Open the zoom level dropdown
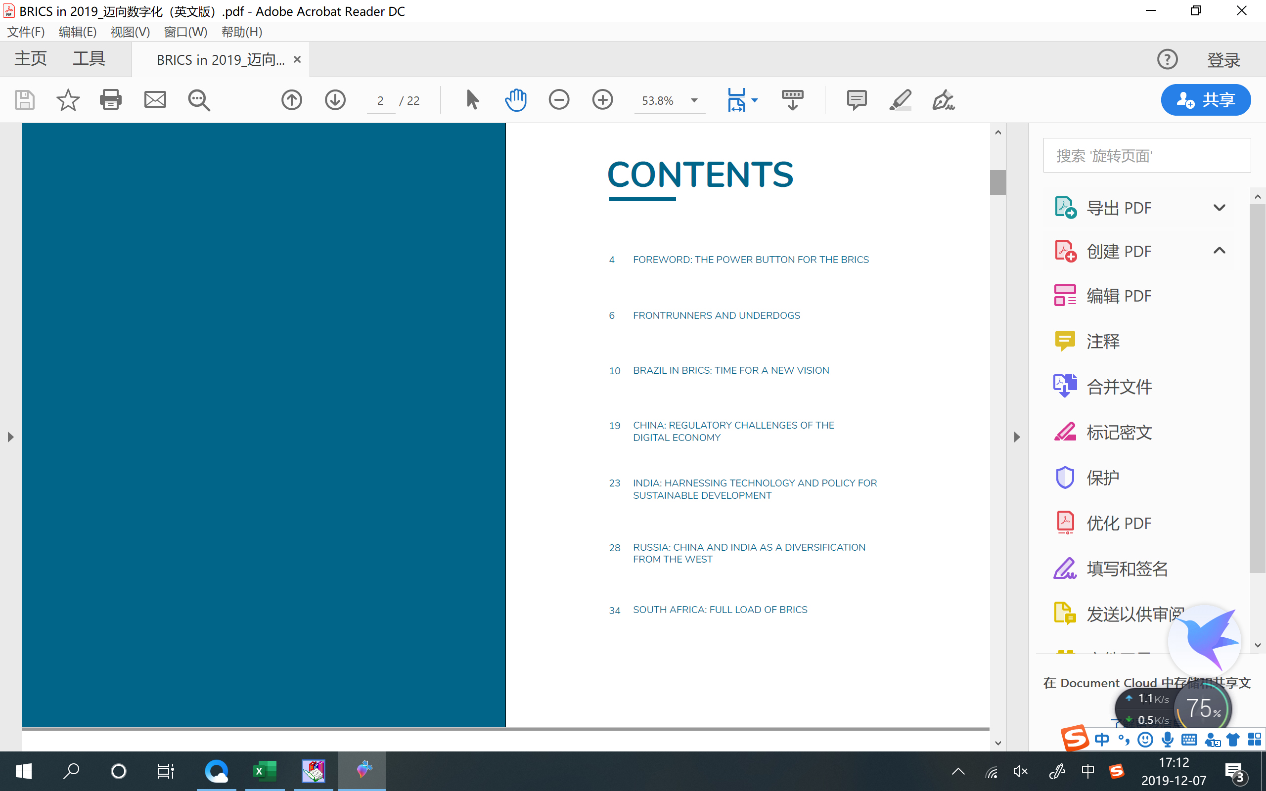1266x791 pixels. (x=694, y=100)
